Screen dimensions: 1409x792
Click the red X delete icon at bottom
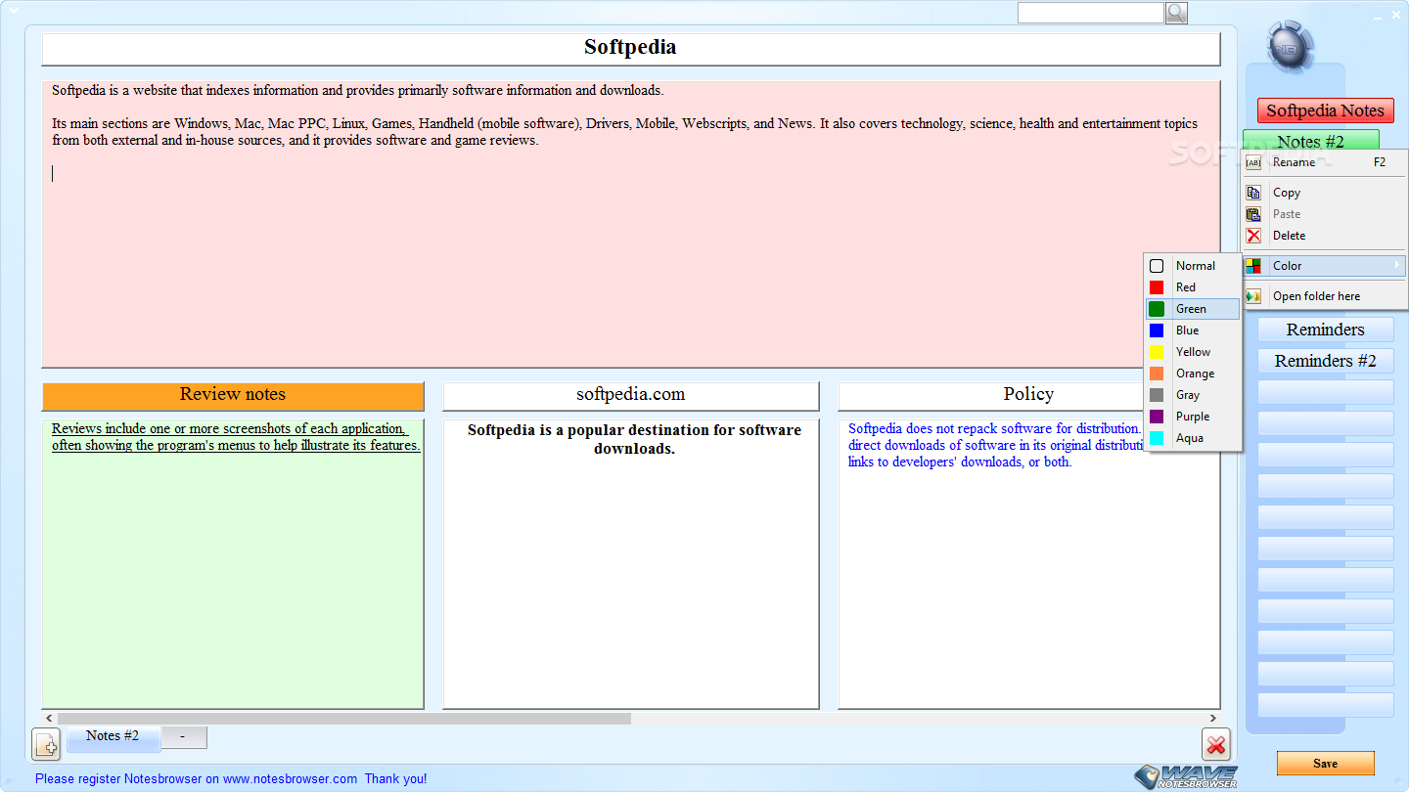(1216, 745)
